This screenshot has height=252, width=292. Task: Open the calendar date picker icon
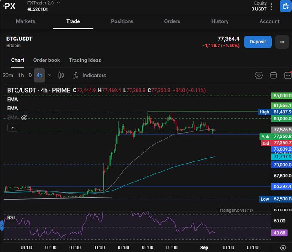[x=273, y=75]
